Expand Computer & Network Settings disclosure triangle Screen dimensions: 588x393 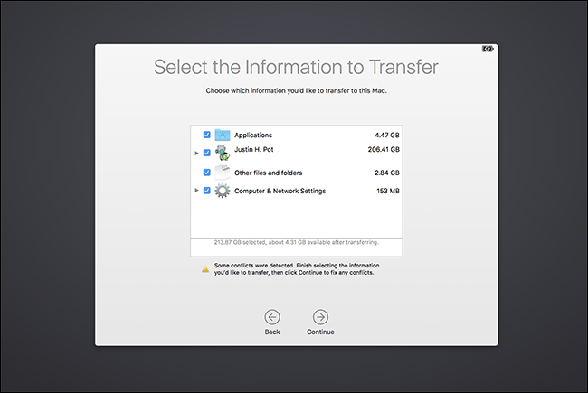tap(196, 191)
